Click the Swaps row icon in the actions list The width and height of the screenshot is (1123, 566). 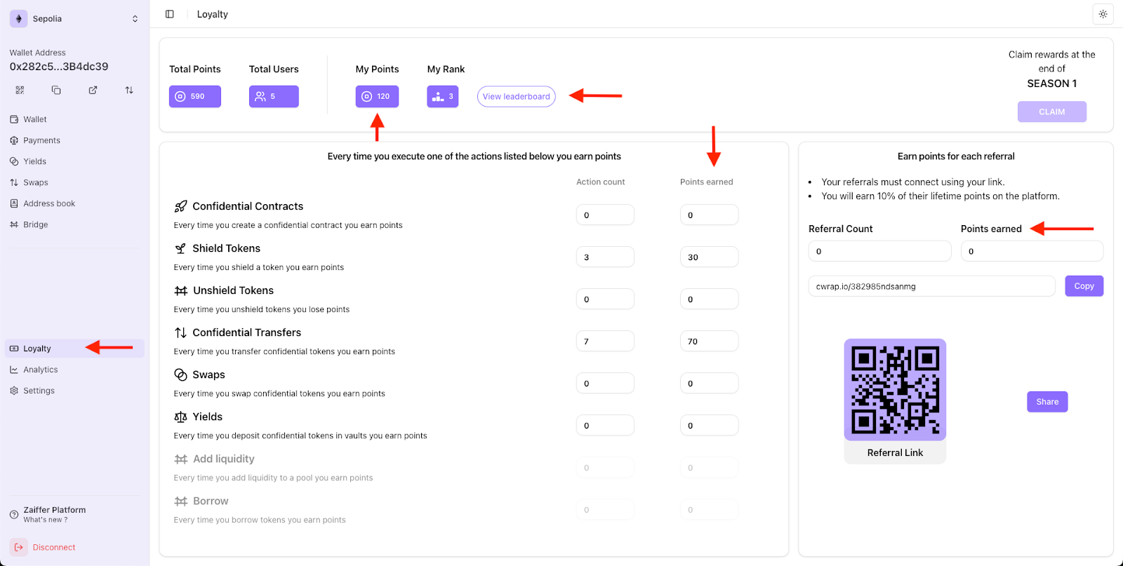[180, 375]
